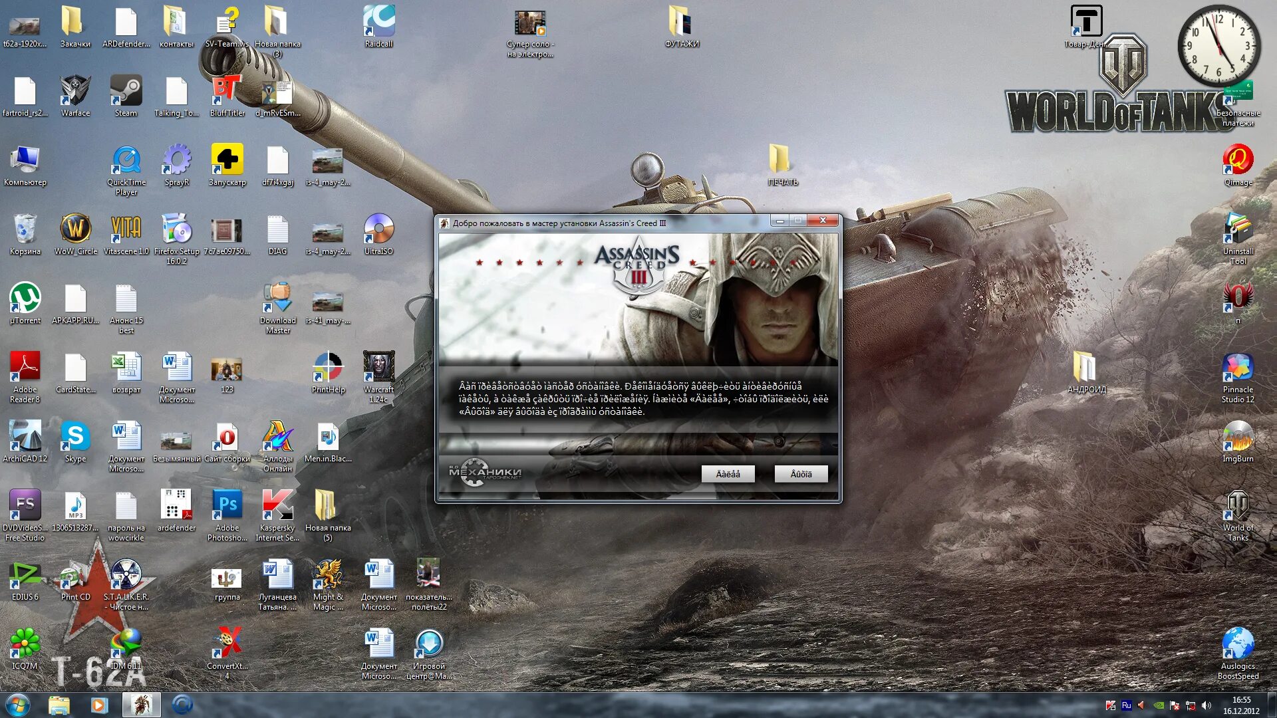Viewport: 1277px width, 718px height.
Task: Select the Компьютер desktop icon
Action: click(x=25, y=165)
